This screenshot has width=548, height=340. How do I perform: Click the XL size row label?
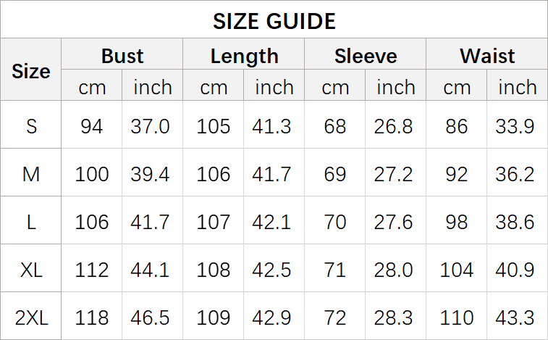31,270
